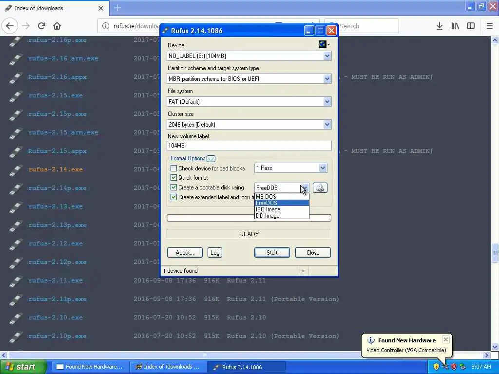Go to the browser home page

coord(57,26)
